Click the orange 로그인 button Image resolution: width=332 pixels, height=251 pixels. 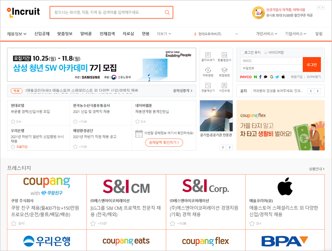coord(312,65)
